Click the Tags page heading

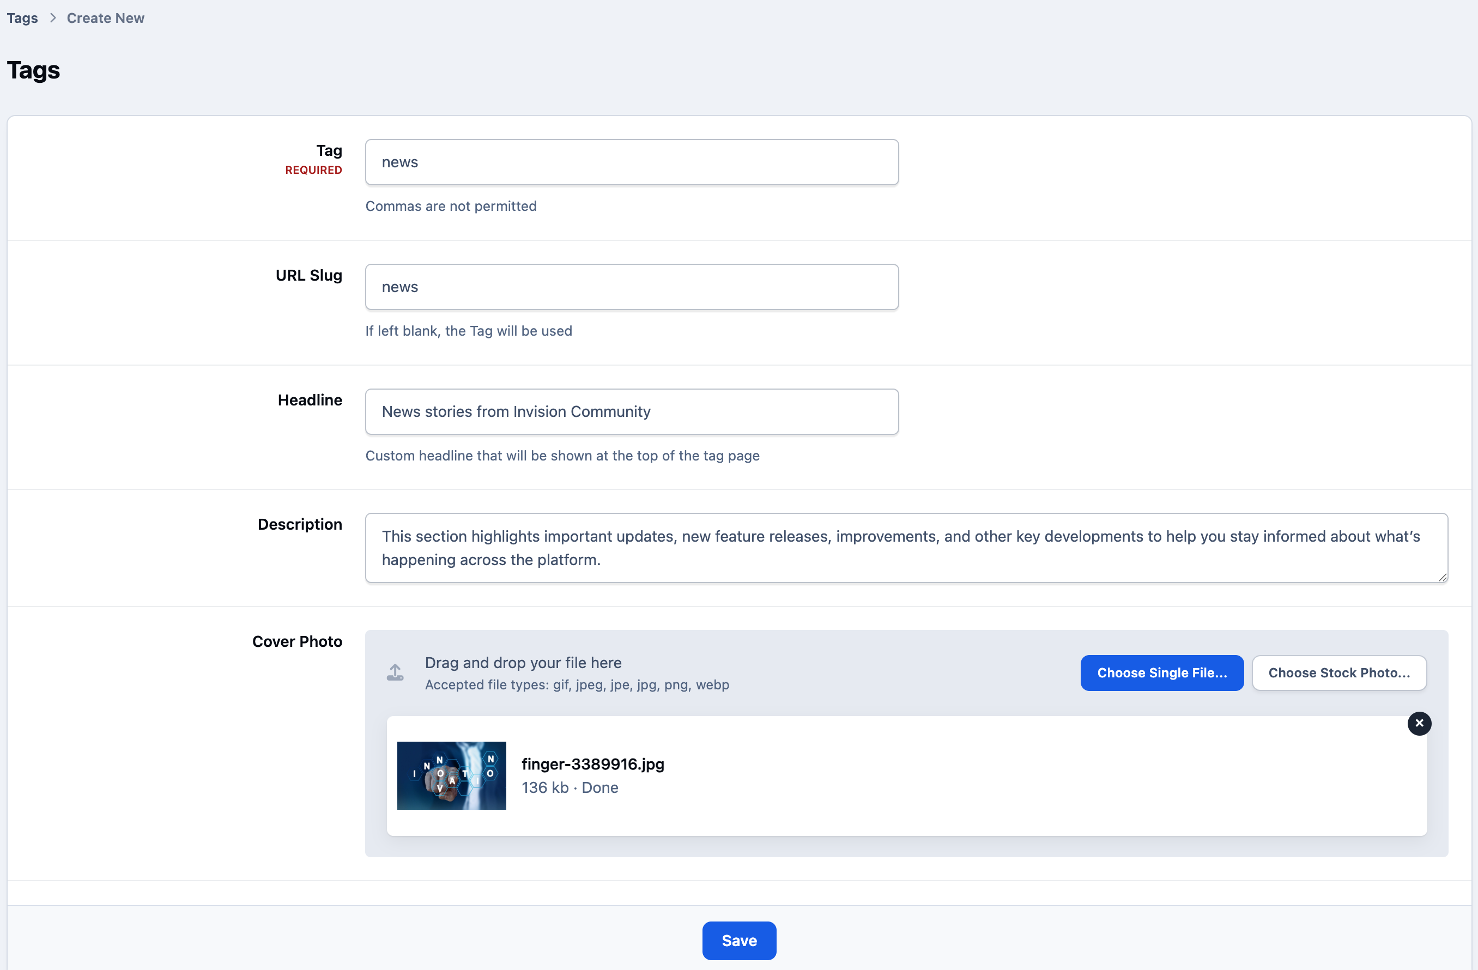(34, 70)
